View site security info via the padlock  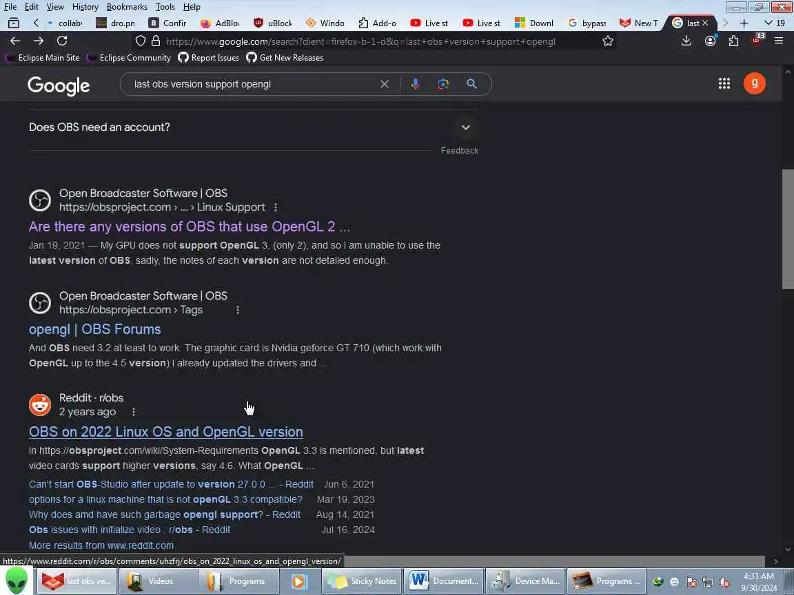(156, 41)
